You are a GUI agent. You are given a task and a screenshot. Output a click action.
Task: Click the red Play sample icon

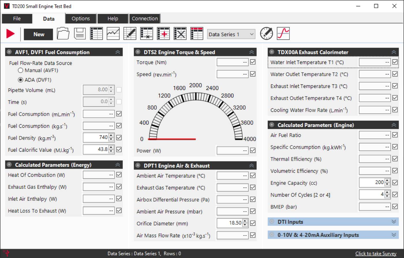(x=10, y=33)
